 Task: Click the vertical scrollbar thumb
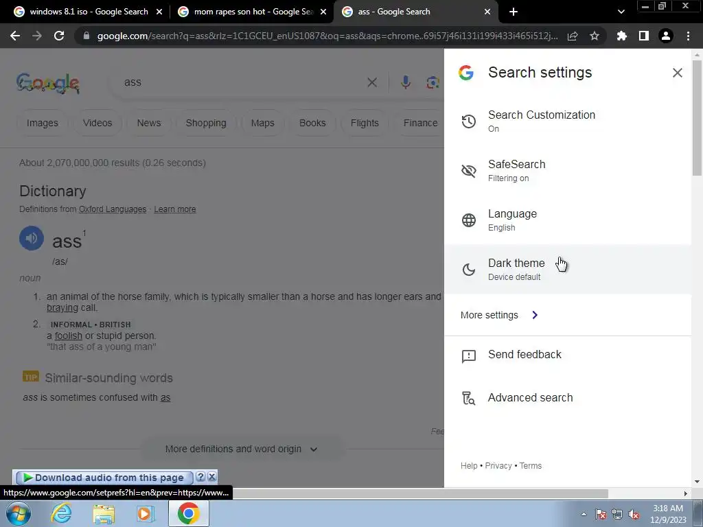697,118
